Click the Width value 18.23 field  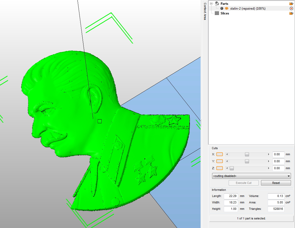[231, 202]
